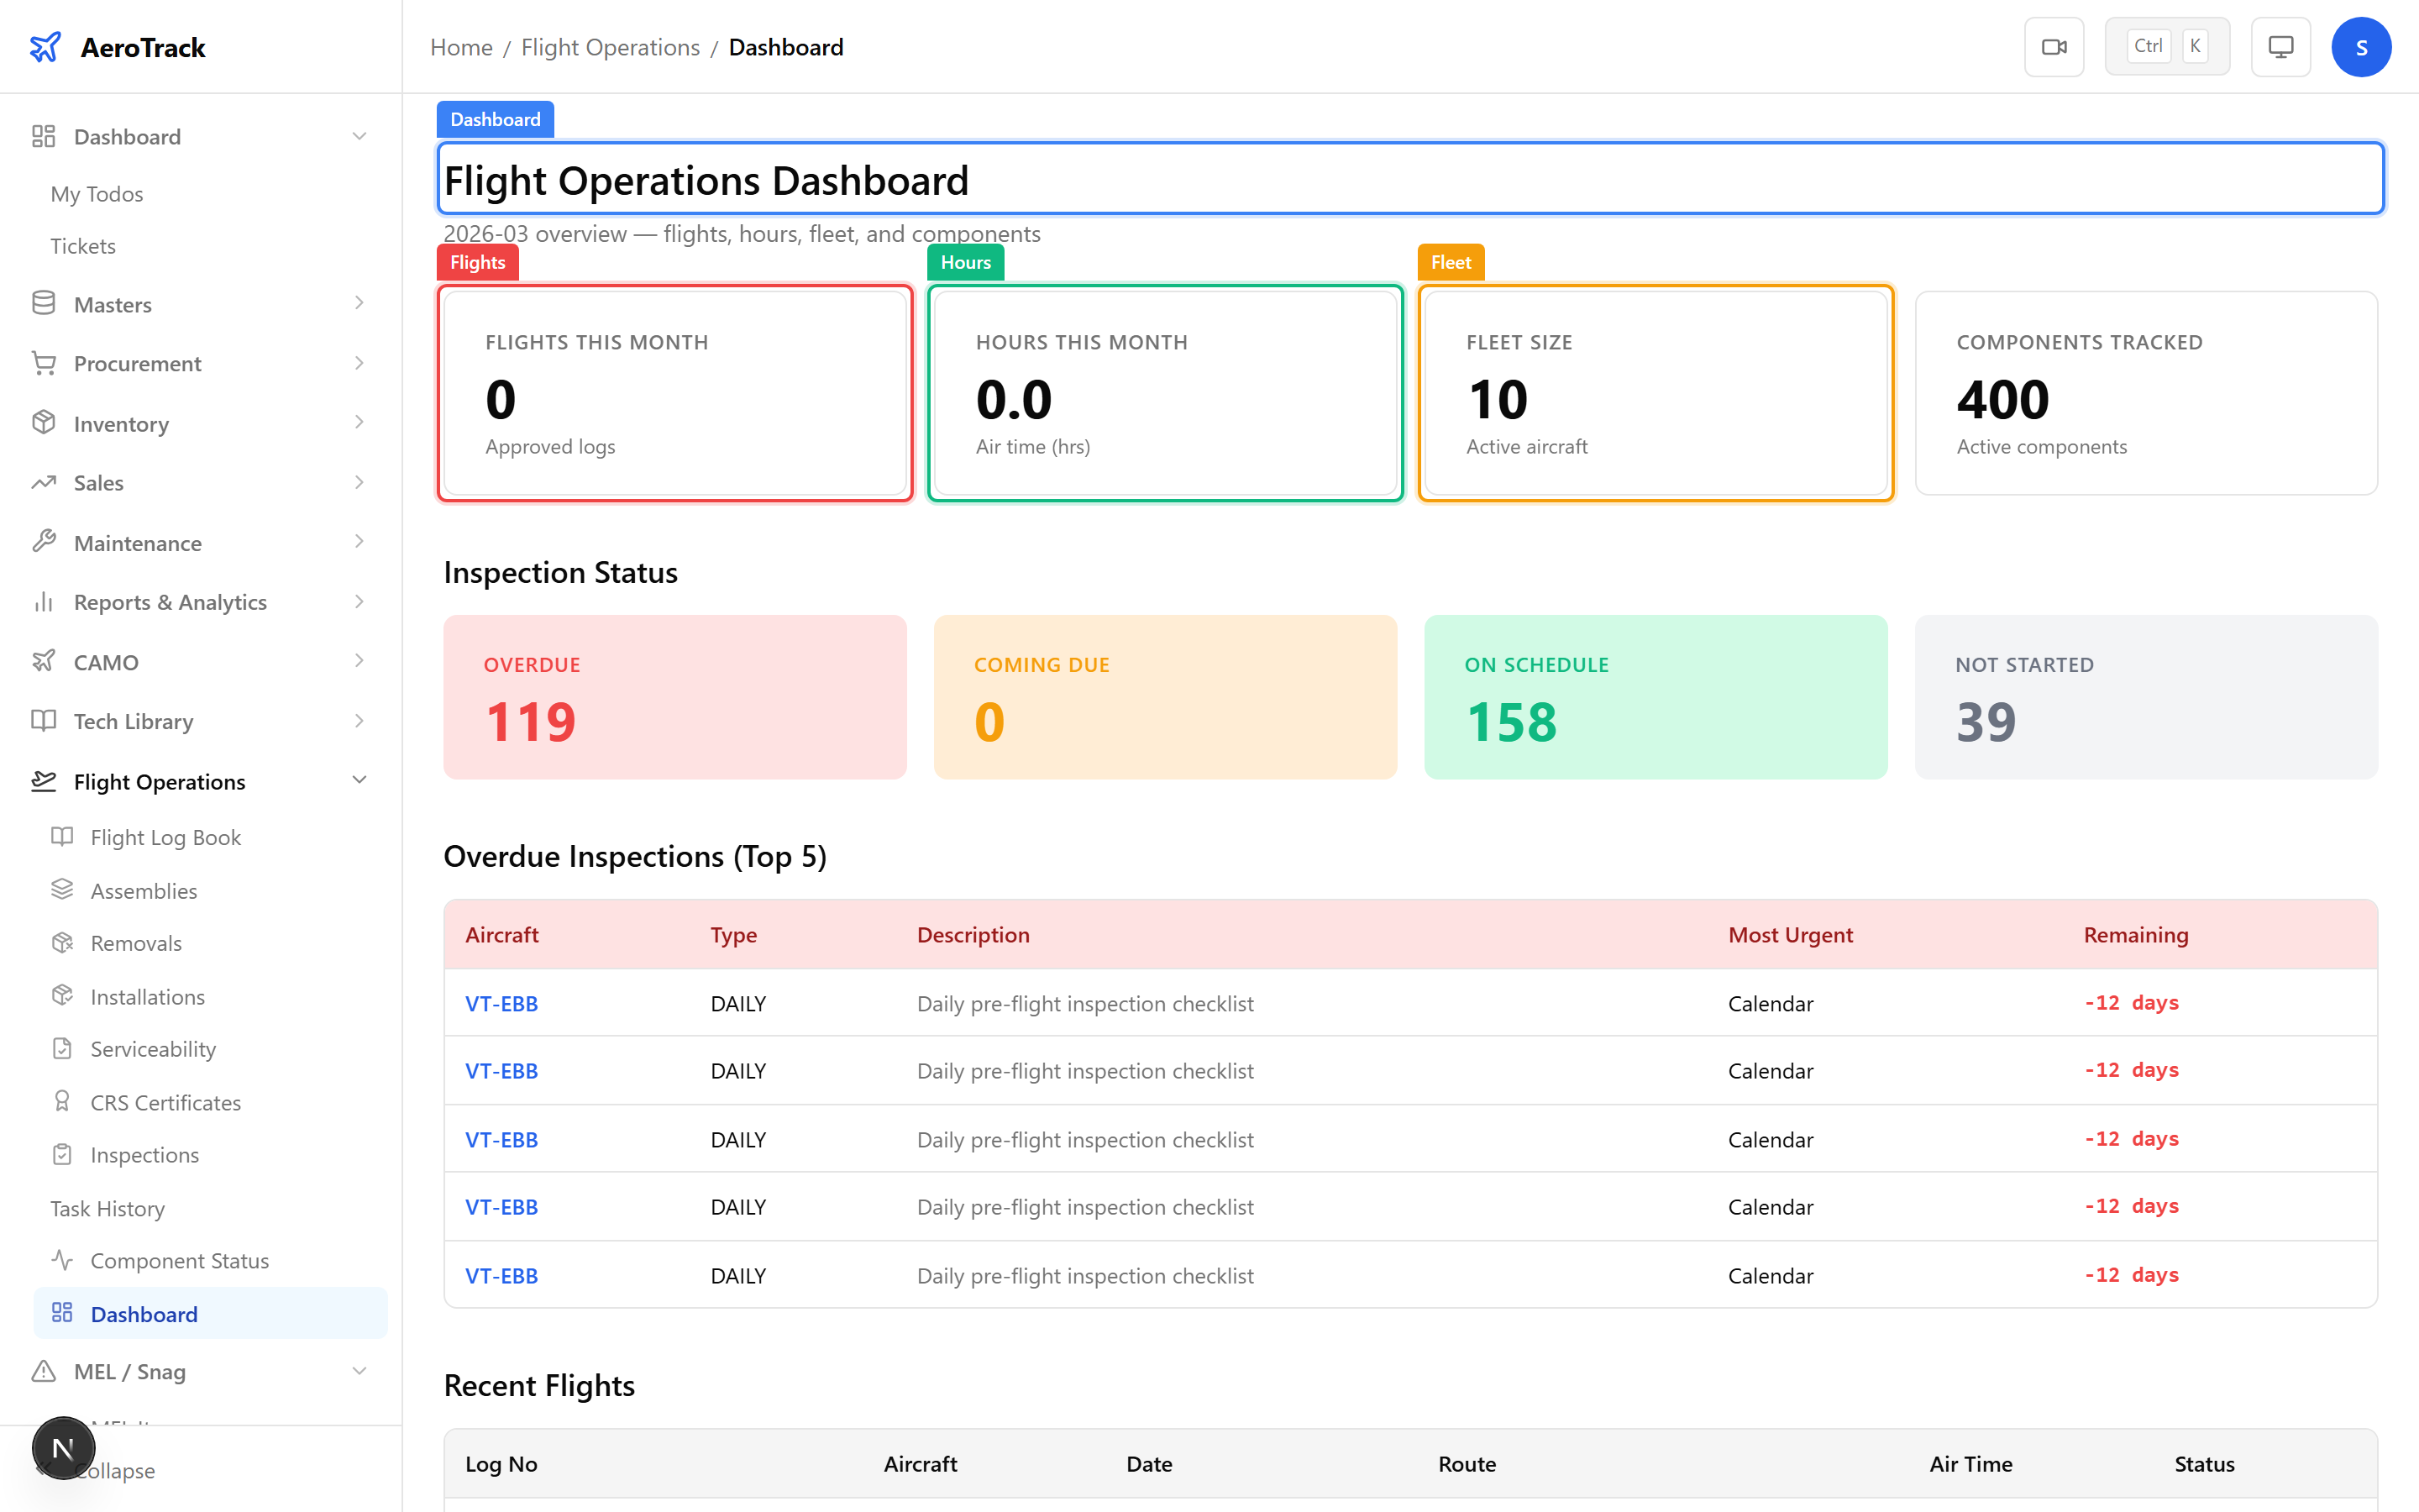This screenshot has height=1512, width=2419.
Task: Select the Procurement cart icon
Action: (44, 363)
